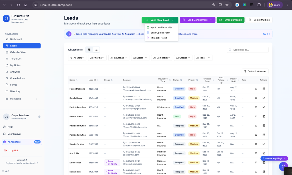
Task: View Gabriel Rivera lead with eye icon
Action: [x=256, y=116]
